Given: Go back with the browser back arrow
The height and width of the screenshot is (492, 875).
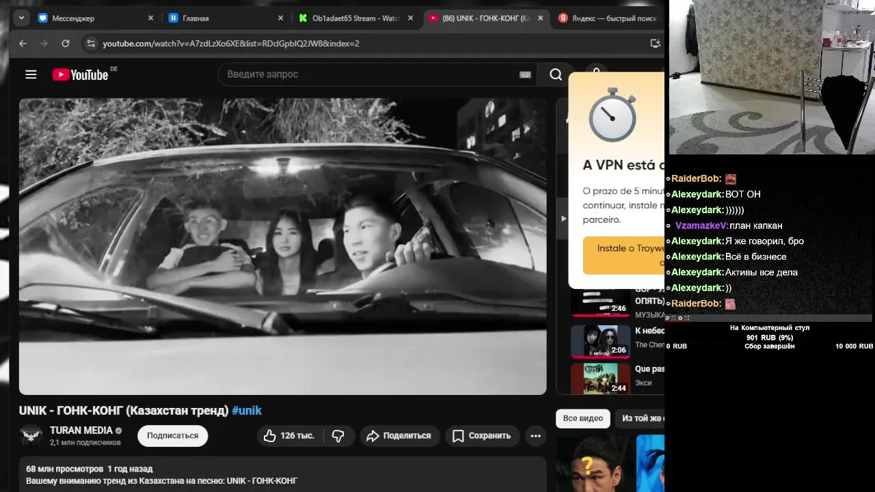Looking at the screenshot, I should (23, 43).
